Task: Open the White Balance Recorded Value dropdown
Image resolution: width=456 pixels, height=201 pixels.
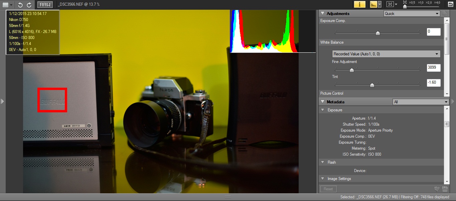Action: pos(386,54)
